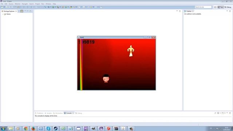The height and width of the screenshot is (131, 233).
Task: Open the New dropdown arrow
Action: pyautogui.click(x=4, y=7)
